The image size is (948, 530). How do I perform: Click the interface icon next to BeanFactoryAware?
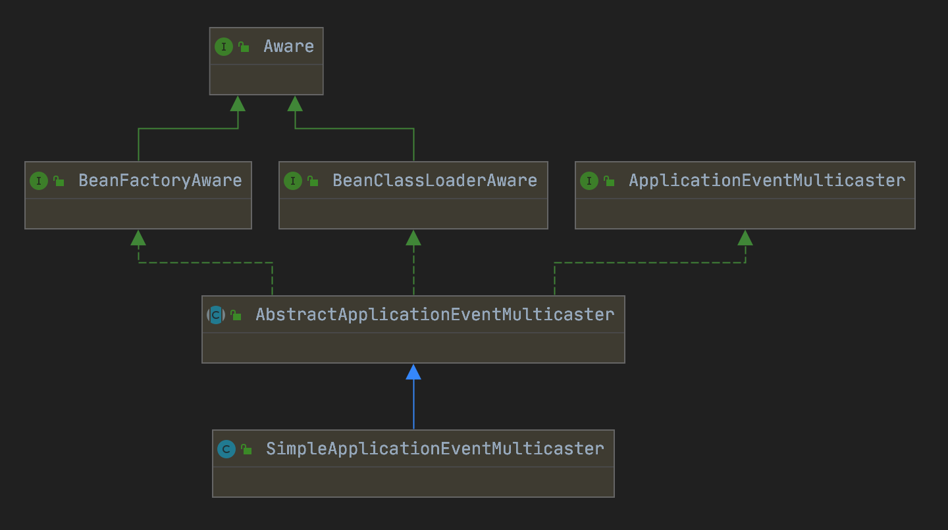coord(39,181)
